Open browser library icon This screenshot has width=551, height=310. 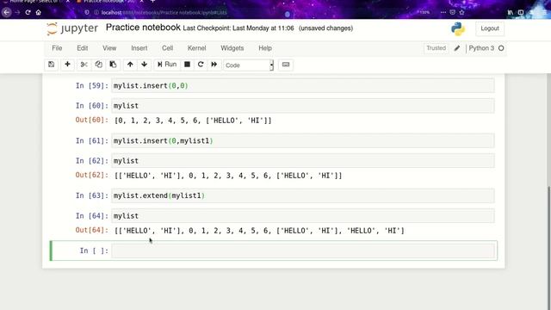tap(511, 12)
